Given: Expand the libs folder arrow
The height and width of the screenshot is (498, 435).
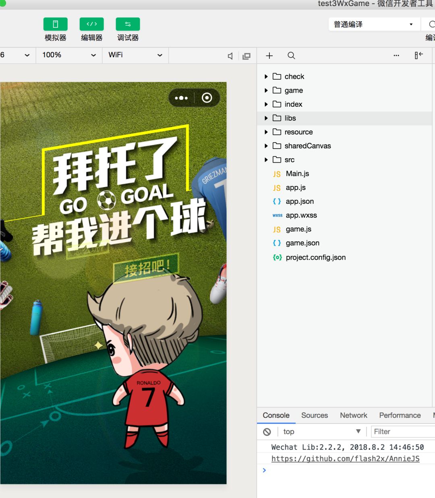Looking at the screenshot, I should click(266, 118).
